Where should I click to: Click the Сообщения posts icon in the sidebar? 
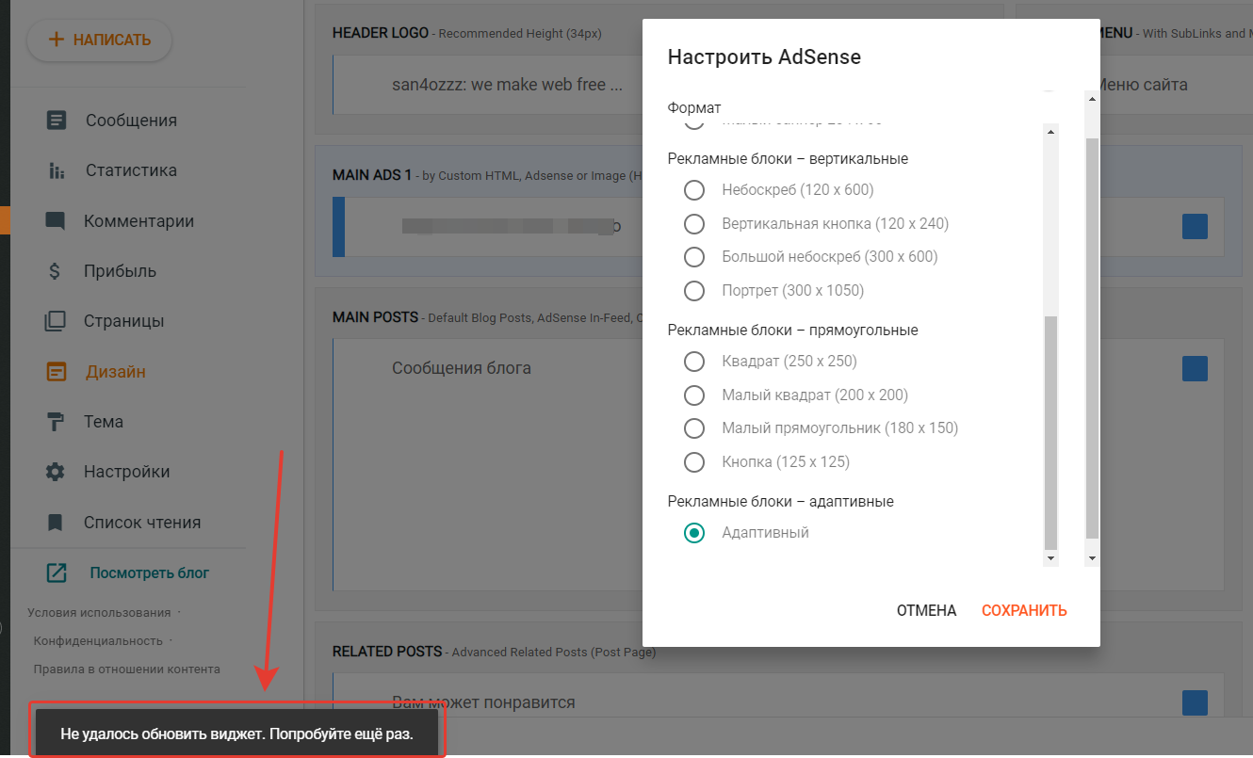(57, 121)
